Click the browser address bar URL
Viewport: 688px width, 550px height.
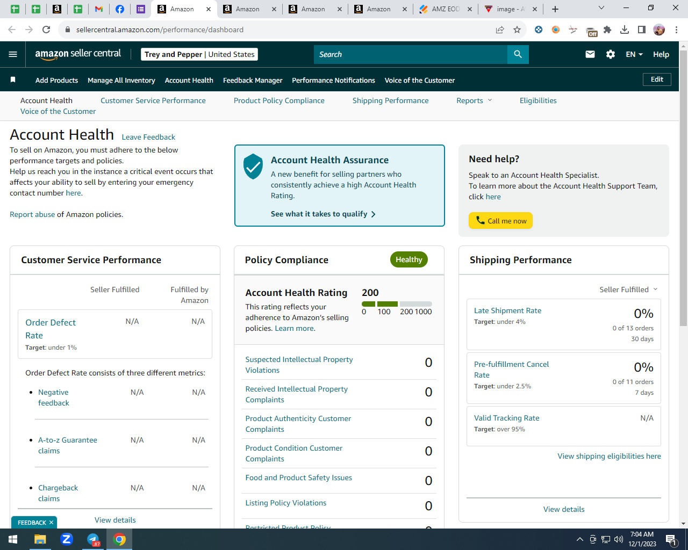point(160,30)
